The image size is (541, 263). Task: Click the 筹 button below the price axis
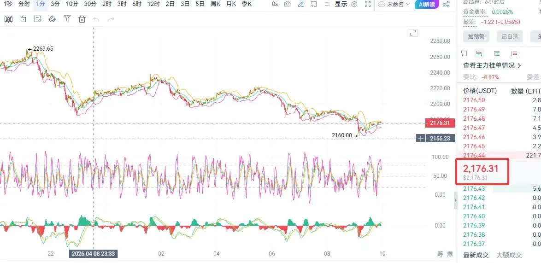tap(440, 254)
